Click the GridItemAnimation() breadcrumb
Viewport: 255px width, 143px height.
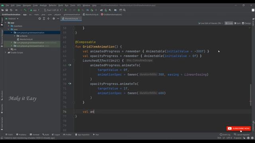[x=112, y=14]
